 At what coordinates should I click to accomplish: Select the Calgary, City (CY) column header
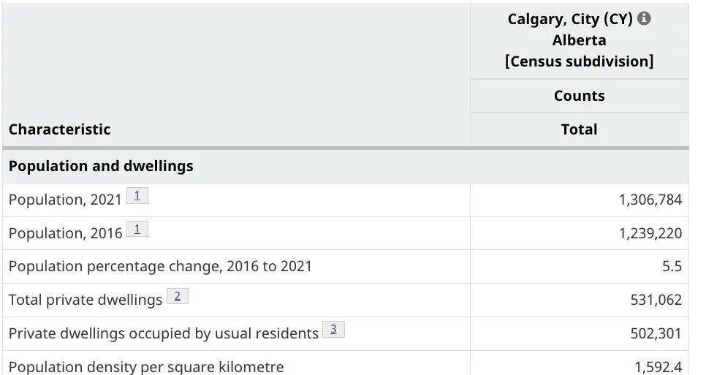coord(579,40)
